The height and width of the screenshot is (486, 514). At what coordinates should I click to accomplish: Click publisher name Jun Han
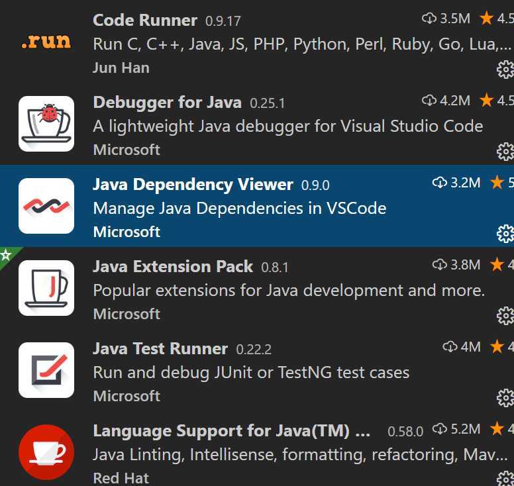(x=121, y=68)
